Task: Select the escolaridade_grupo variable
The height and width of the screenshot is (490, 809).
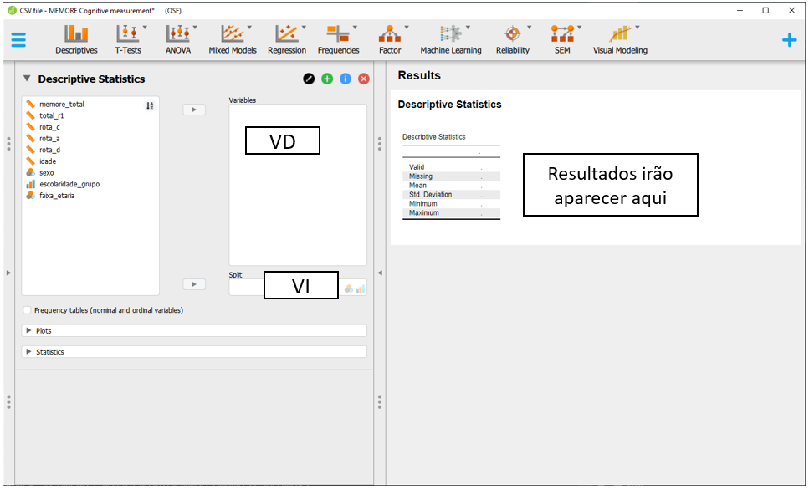Action: (69, 184)
